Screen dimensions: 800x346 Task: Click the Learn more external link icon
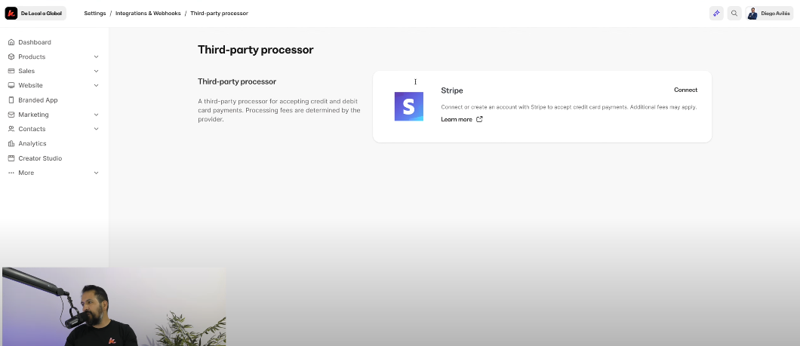[x=479, y=119]
